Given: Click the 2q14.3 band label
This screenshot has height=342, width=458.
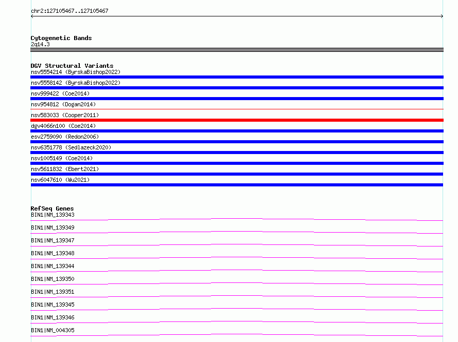Looking at the screenshot, I should tap(40, 44).
